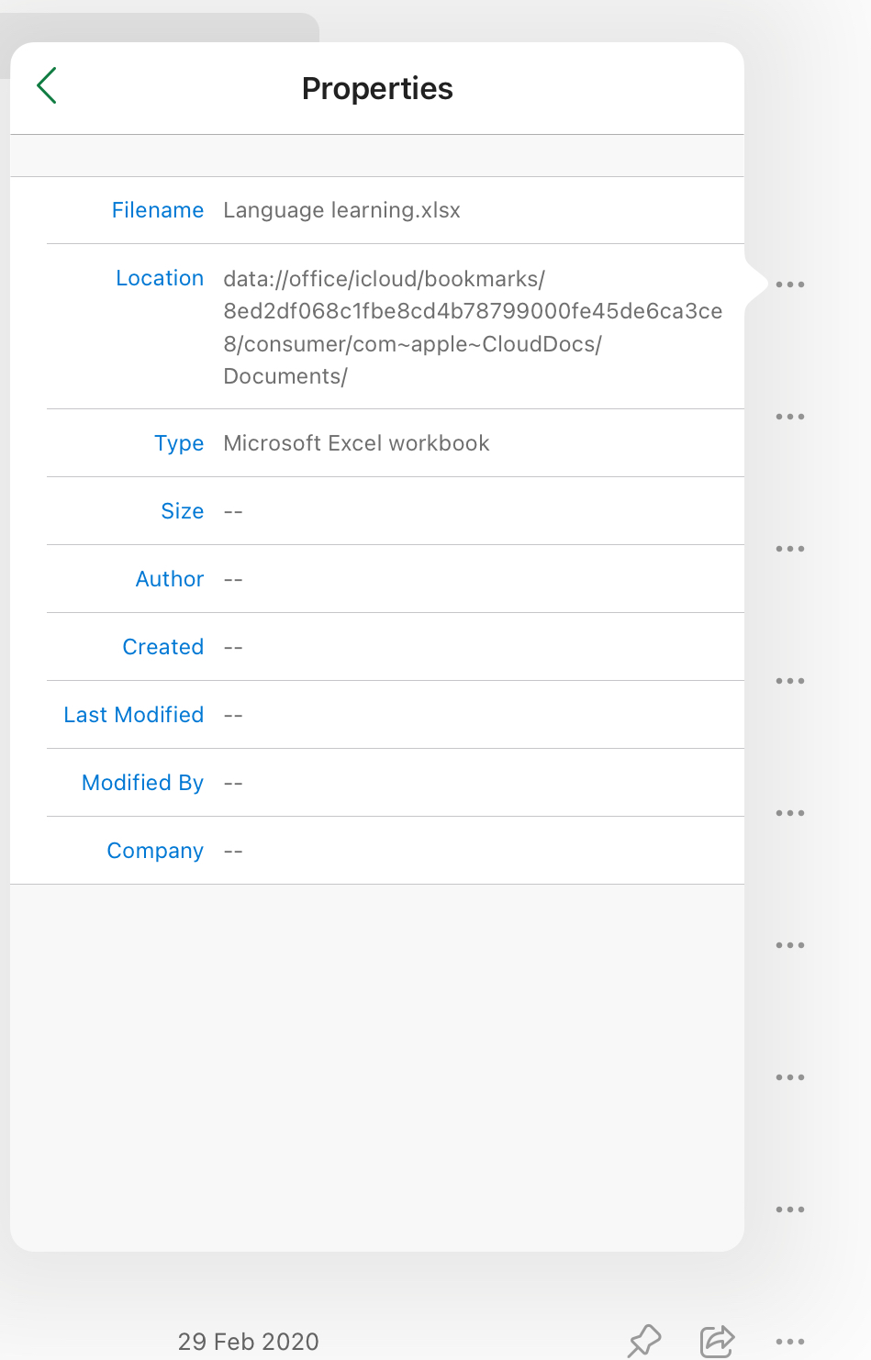Tap the ellipsis the Properties popover points to
The height and width of the screenshot is (1360, 871).
(x=790, y=284)
